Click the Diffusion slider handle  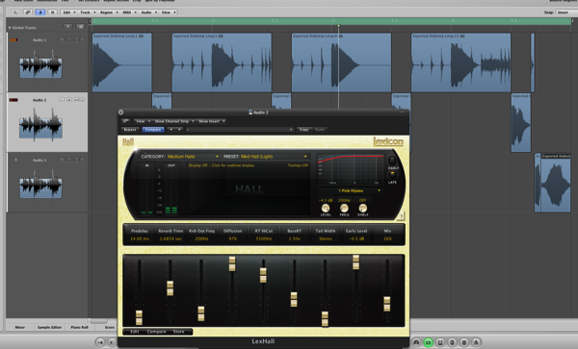pyautogui.click(x=232, y=263)
